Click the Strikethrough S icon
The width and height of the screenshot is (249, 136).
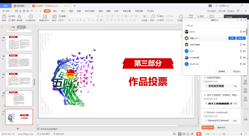coord(81,20)
